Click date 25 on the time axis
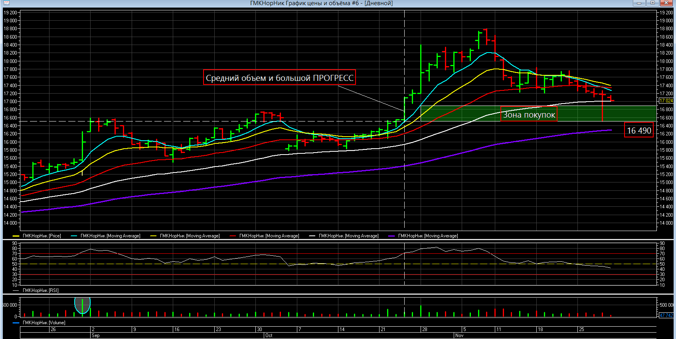The image size is (676, 339). 581,329
